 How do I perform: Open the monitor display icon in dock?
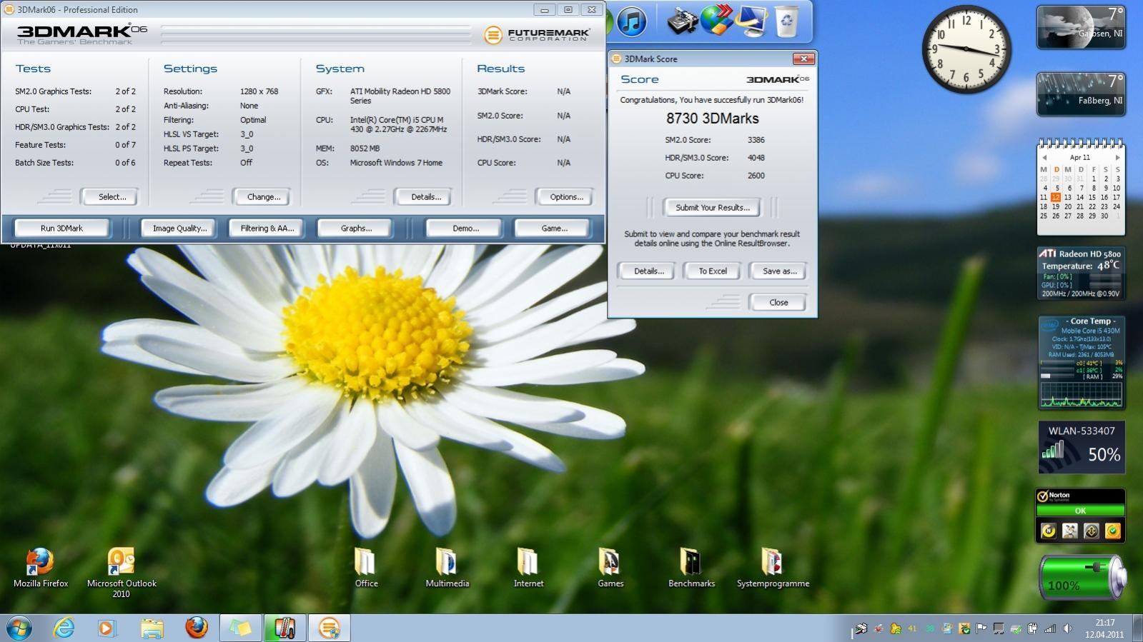[751, 21]
